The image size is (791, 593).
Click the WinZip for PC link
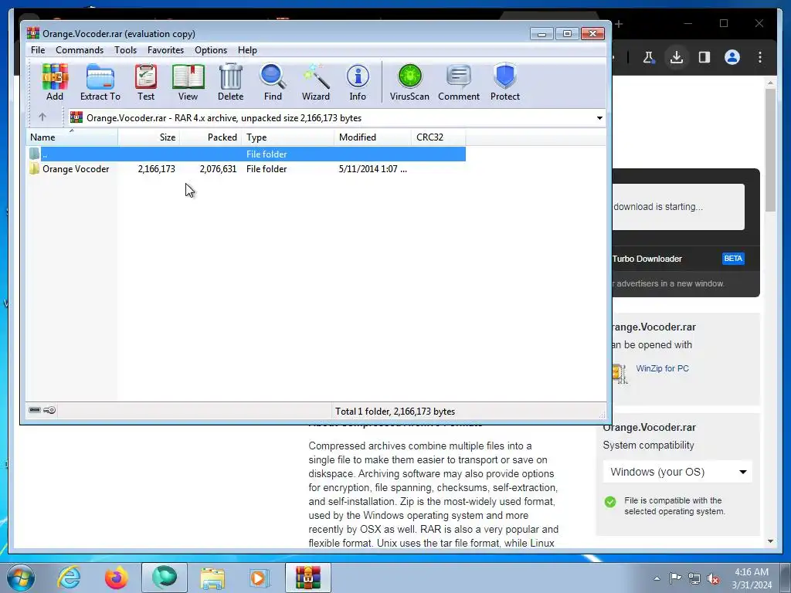(662, 368)
